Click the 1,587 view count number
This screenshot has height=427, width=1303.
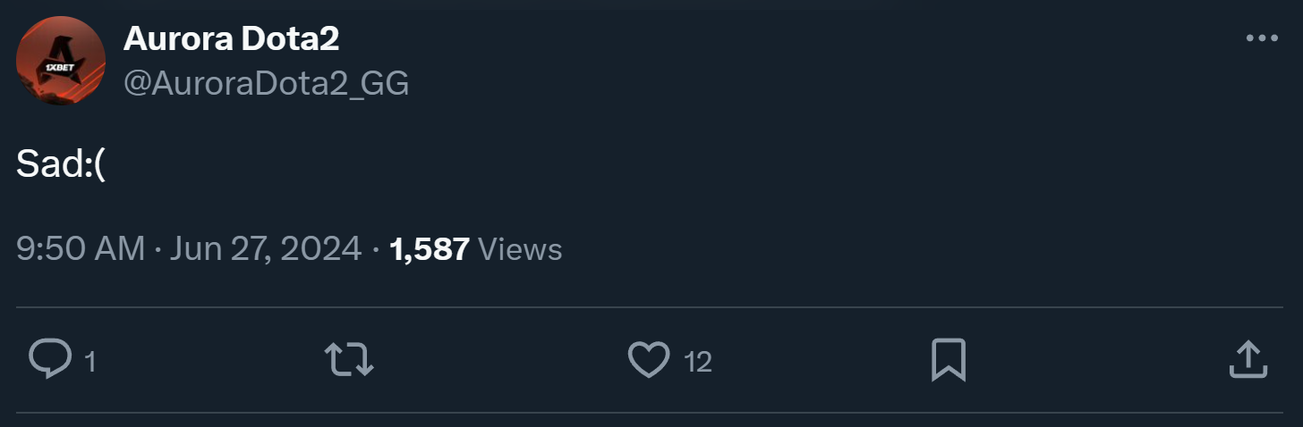pos(430,248)
